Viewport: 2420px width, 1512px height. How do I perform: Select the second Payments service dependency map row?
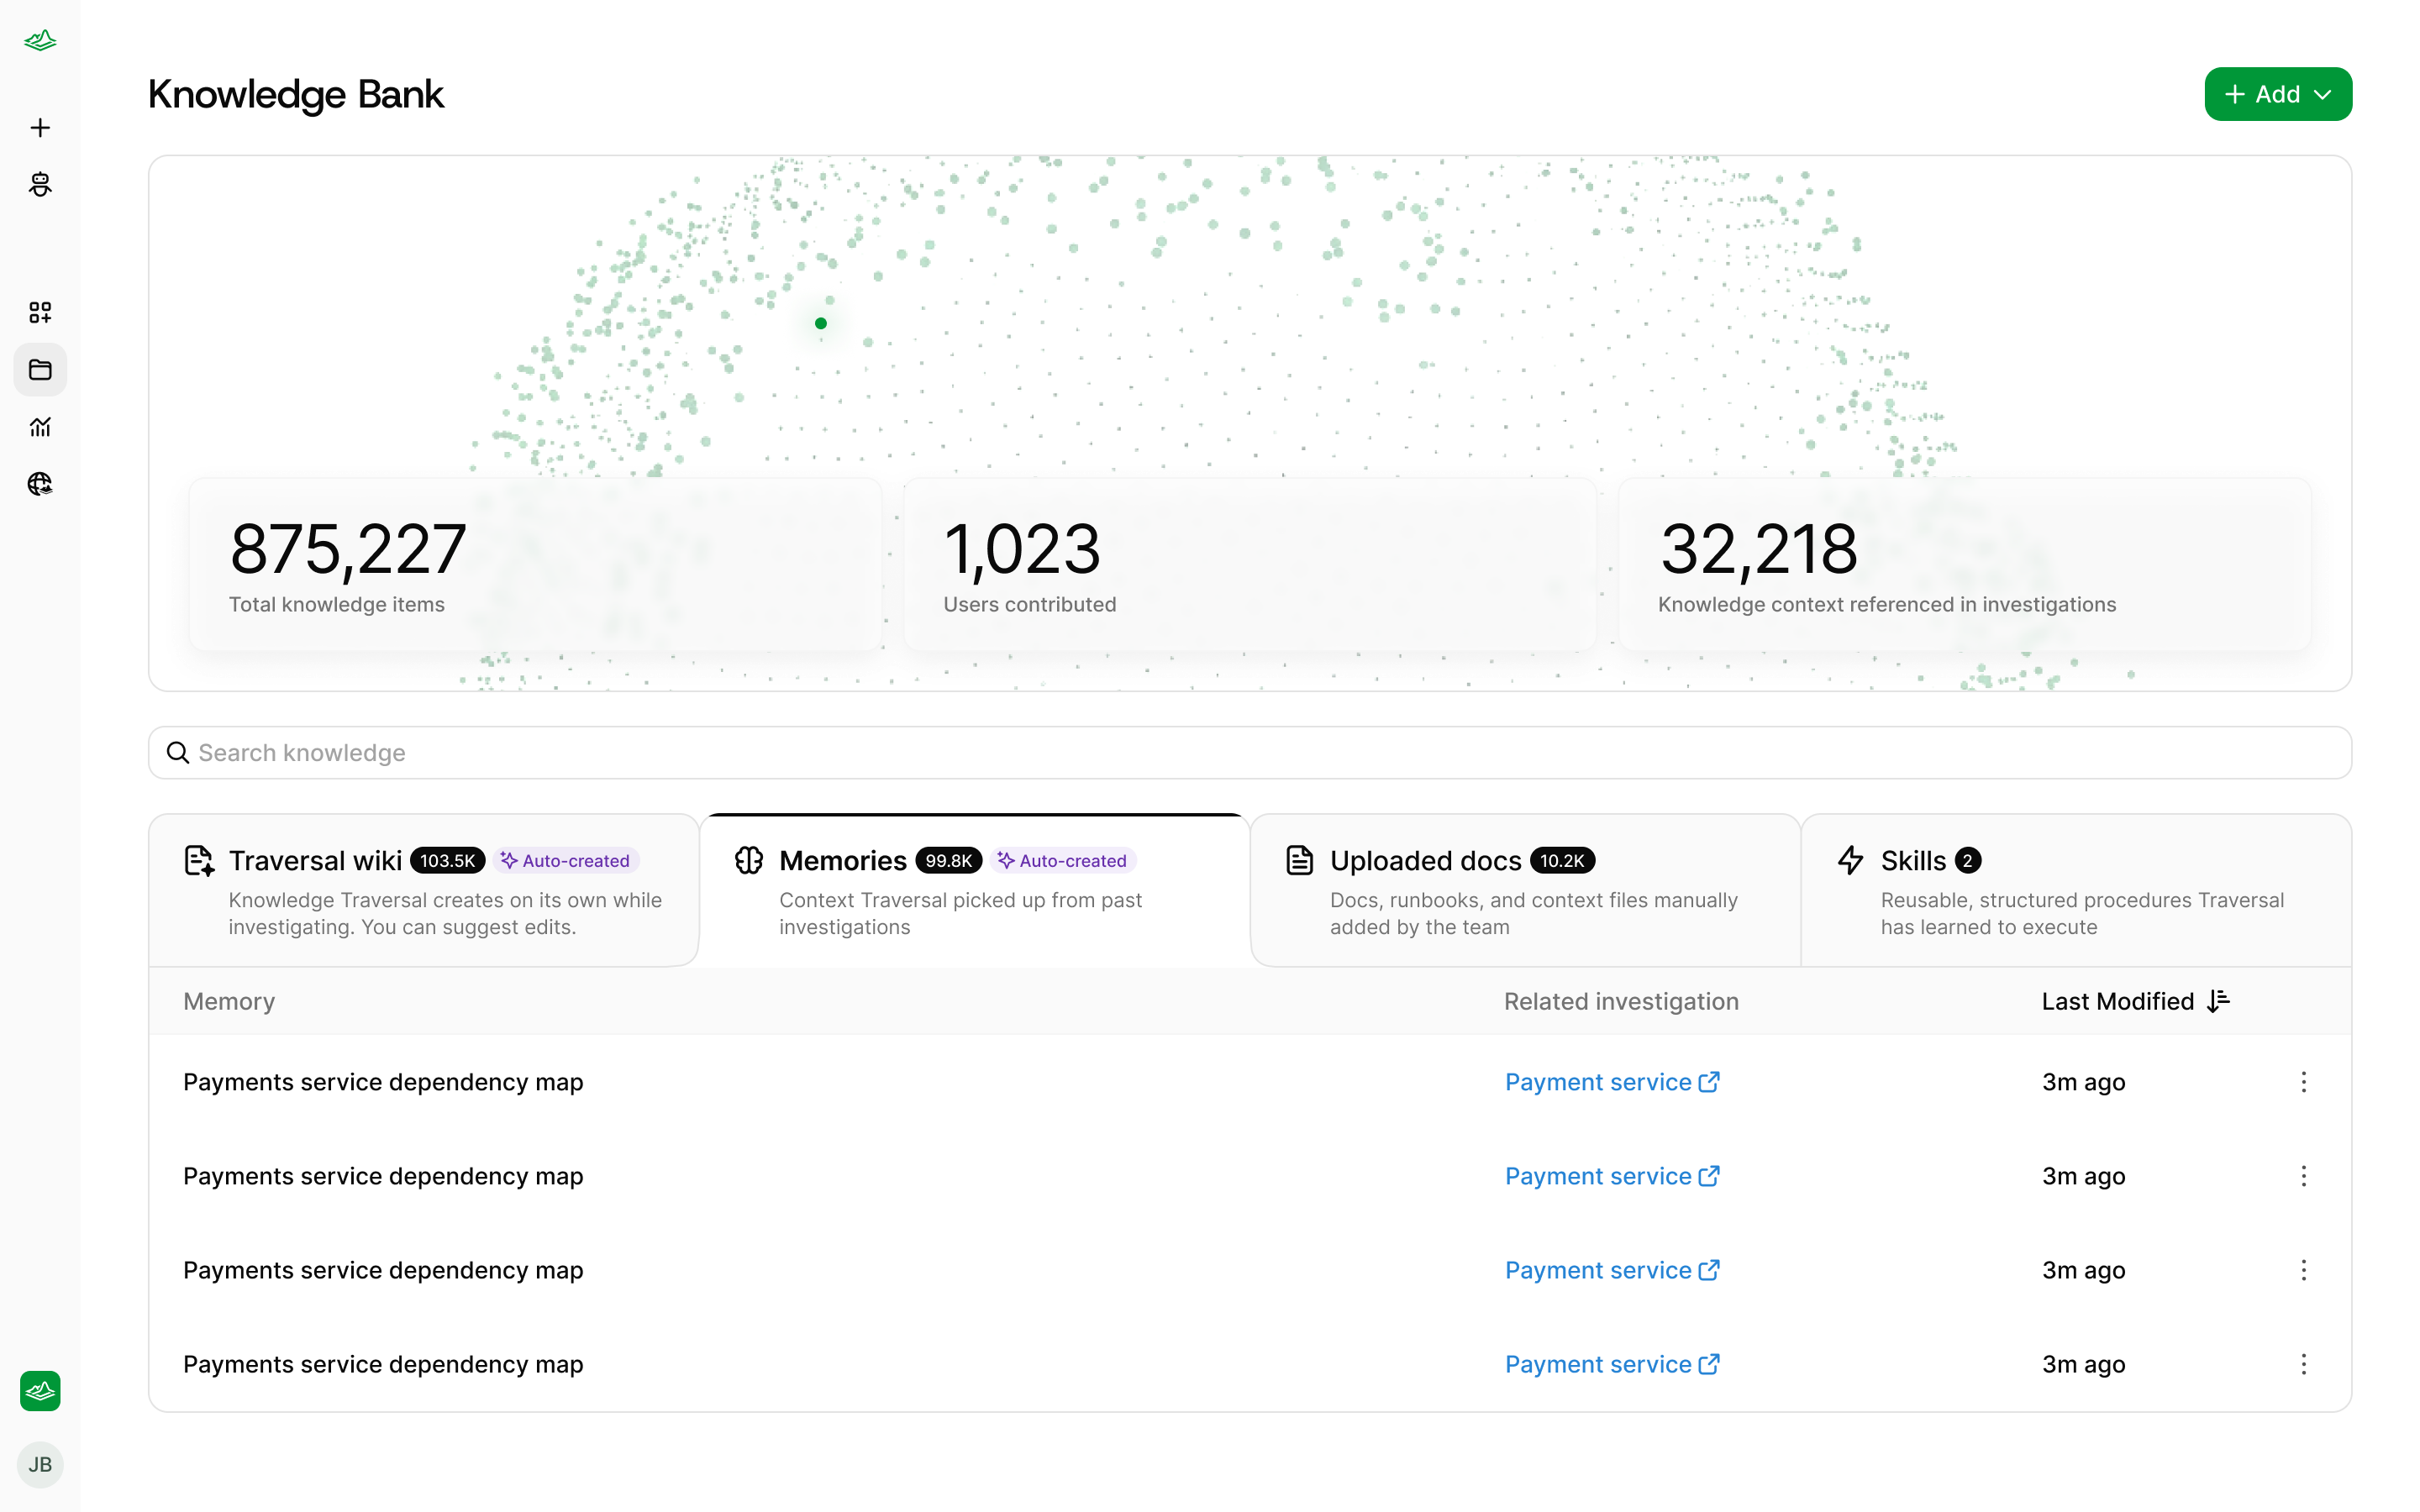[1250, 1176]
